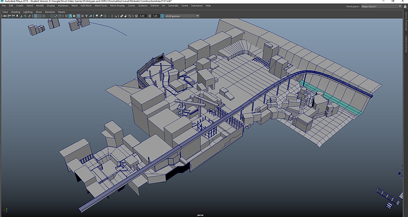Open Camera Attributes from panel toolbar

[x=13, y=16]
